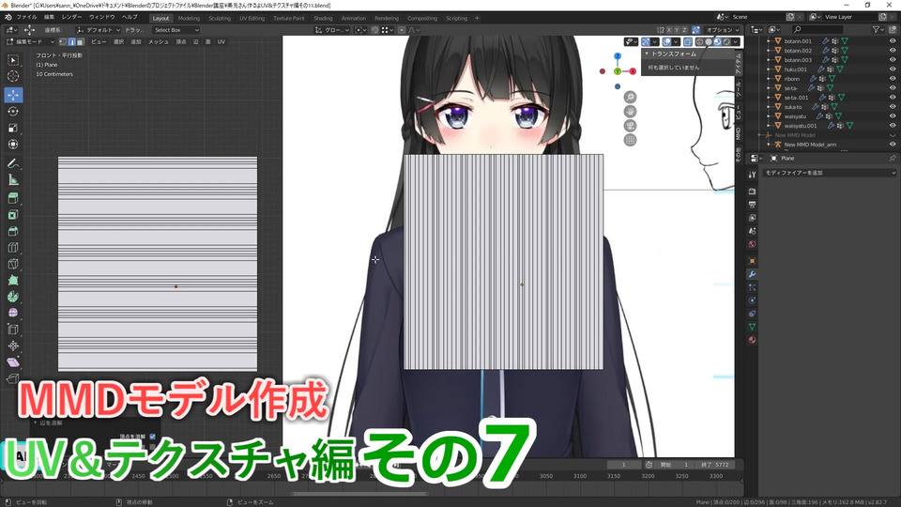Select the Knife tool
The image size is (901, 507).
click(x=12, y=264)
